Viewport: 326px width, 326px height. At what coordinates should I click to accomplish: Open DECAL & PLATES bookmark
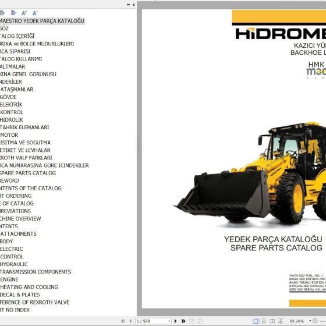(20, 295)
